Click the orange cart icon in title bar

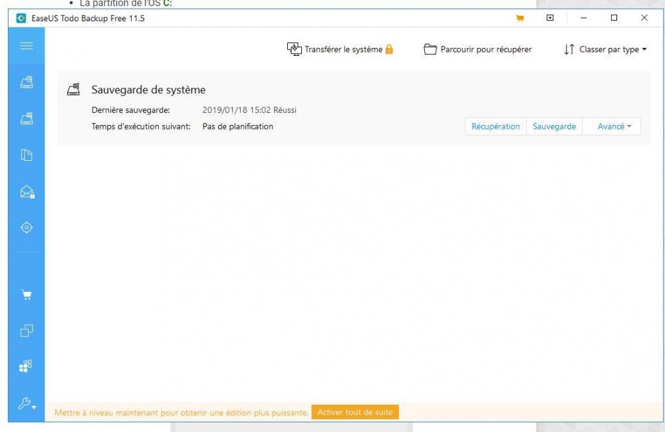coord(519,18)
